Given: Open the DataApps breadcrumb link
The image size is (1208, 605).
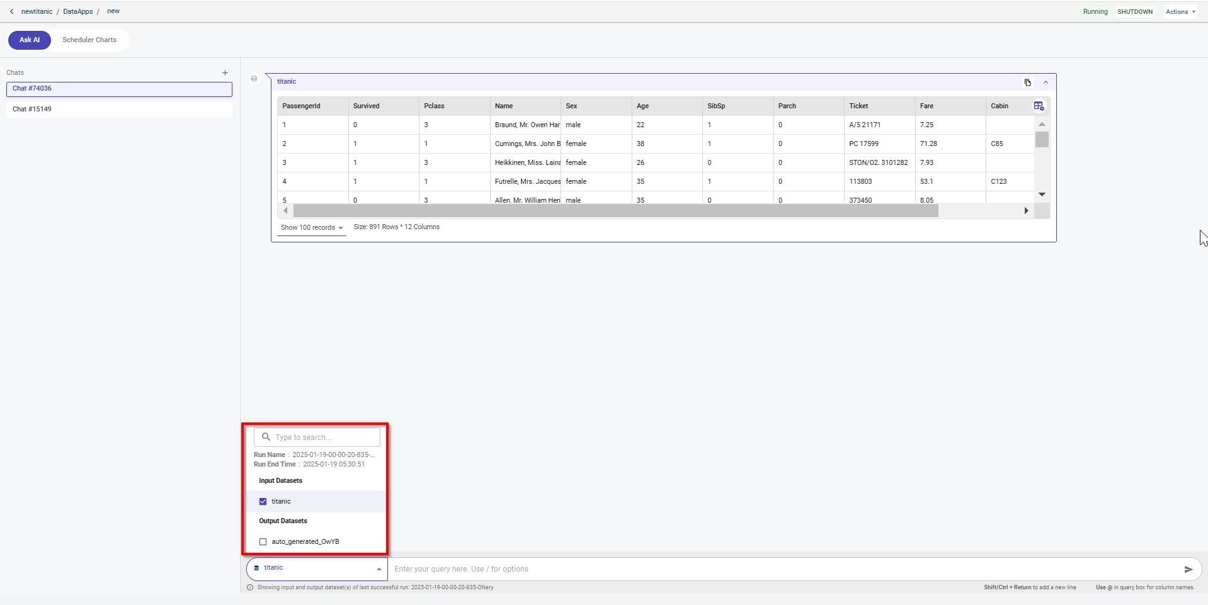Looking at the screenshot, I should point(78,12).
